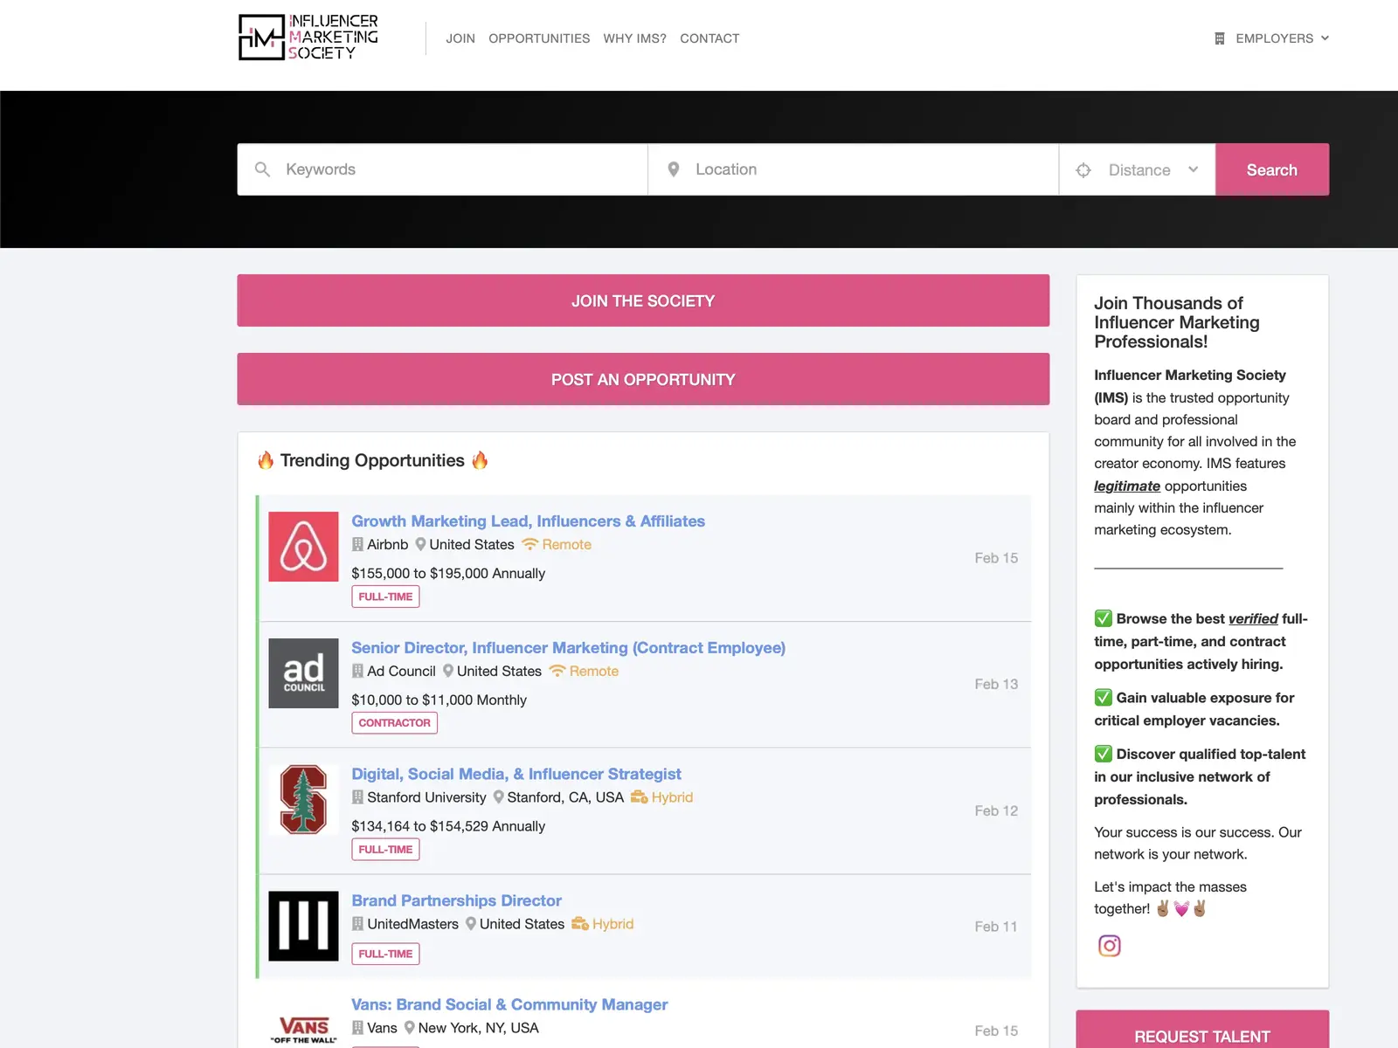This screenshot has height=1048, width=1398.
Task: Open Brand Partnerships Director listing
Action: 456,900
